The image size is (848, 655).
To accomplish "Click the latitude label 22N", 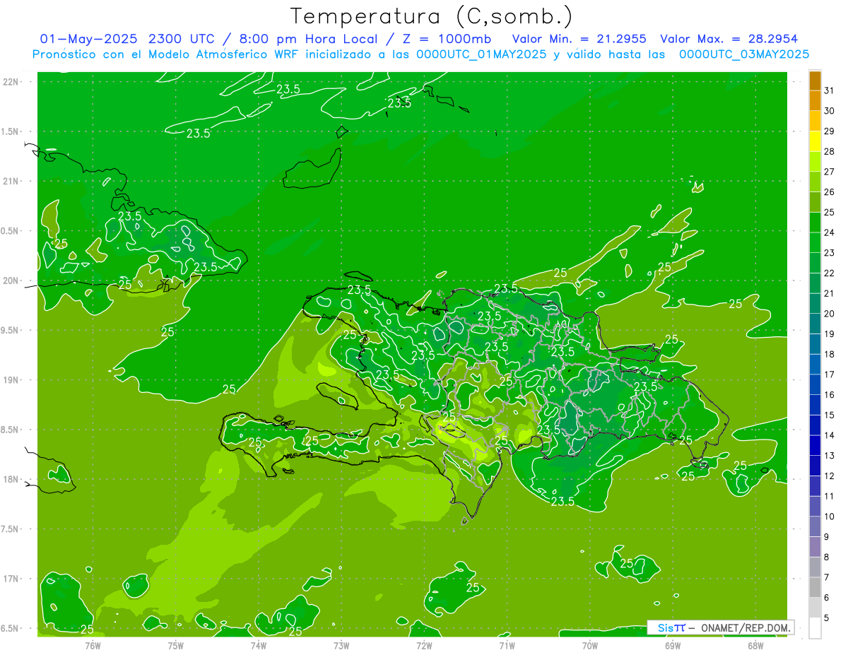I will pos(12,82).
